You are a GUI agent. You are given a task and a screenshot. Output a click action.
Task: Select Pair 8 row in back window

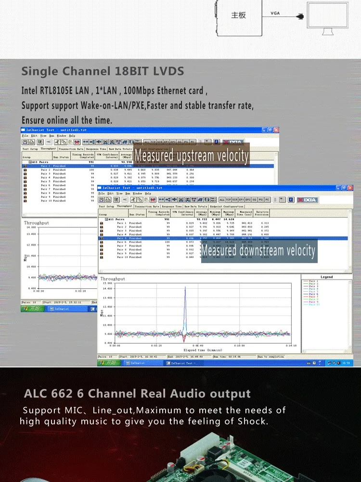pos(60,193)
